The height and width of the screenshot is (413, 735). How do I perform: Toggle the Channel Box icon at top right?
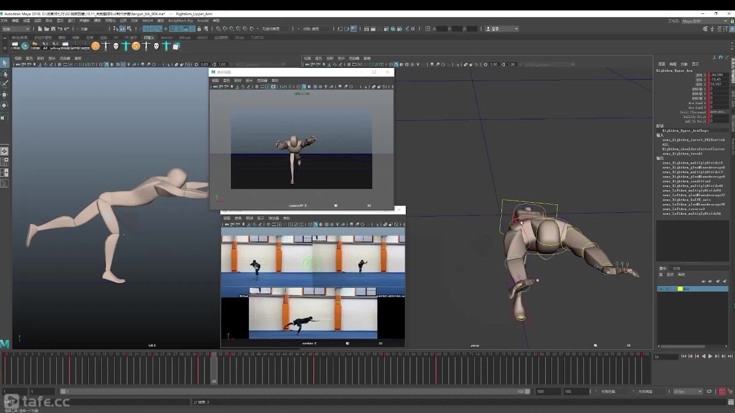[732, 29]
